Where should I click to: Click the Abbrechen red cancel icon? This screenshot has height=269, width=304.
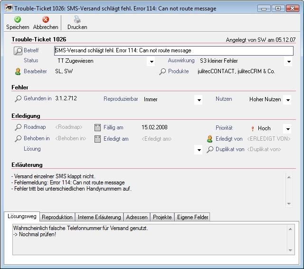coord(46,19)
